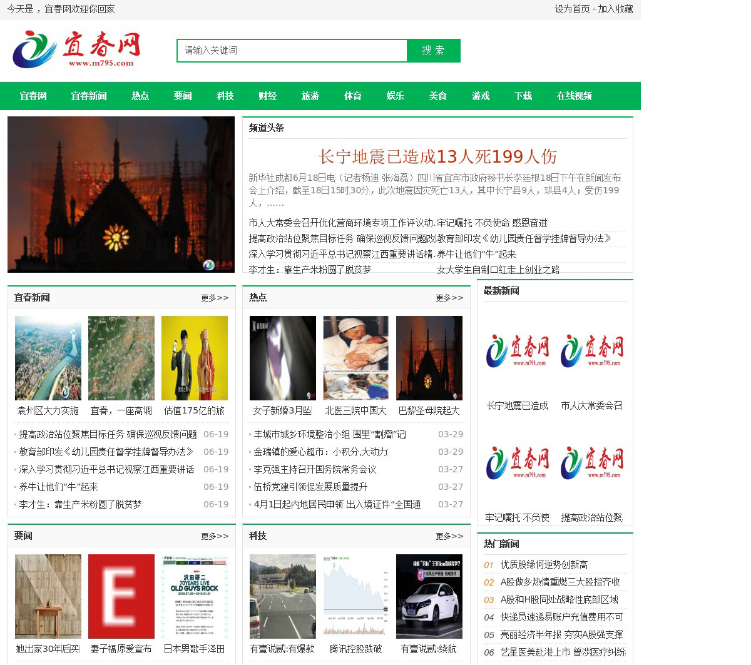Click the red E logo thumbnail
751x665 pixels.
click(x=121, y=596)
